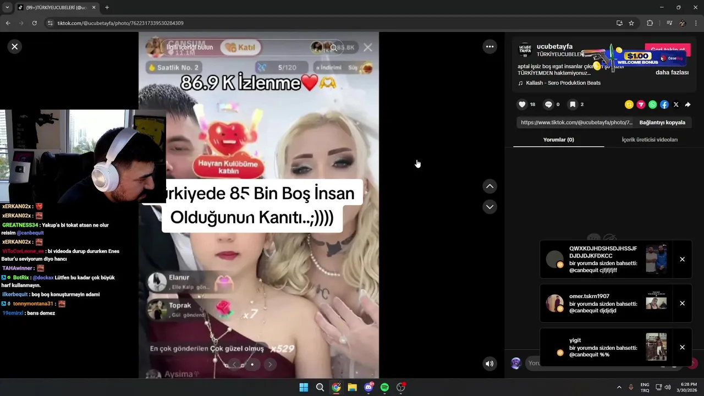Share to WhatsApp
Viewport: 704px width, 396px height.
652,105
